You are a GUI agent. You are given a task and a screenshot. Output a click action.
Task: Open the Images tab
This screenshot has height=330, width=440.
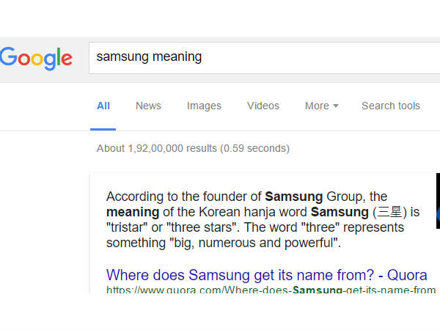(x=204, y=106)
